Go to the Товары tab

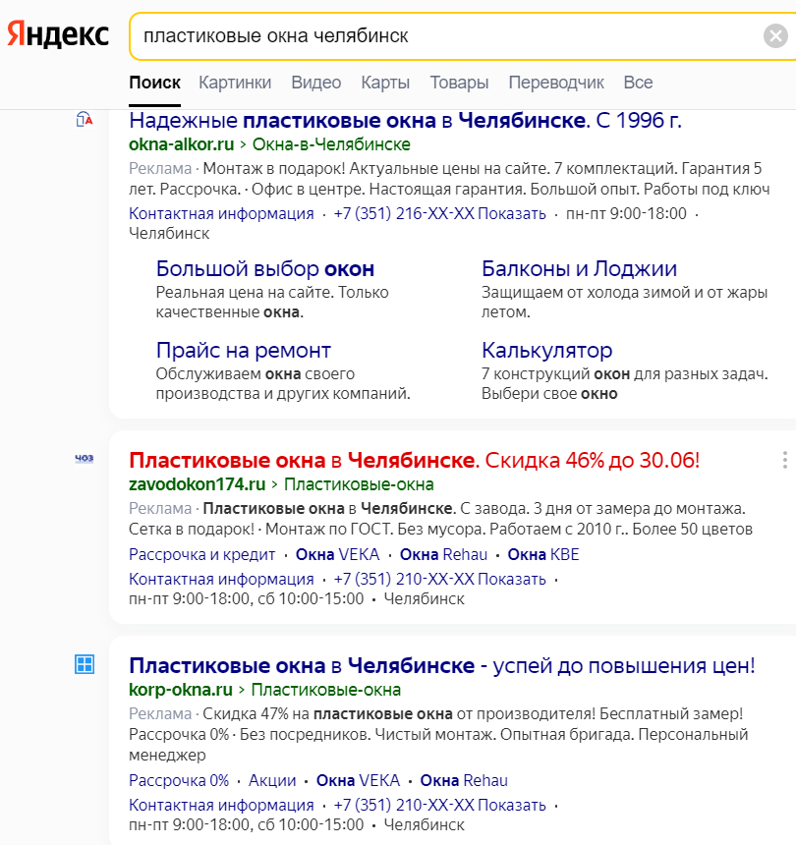pos(459,83)
